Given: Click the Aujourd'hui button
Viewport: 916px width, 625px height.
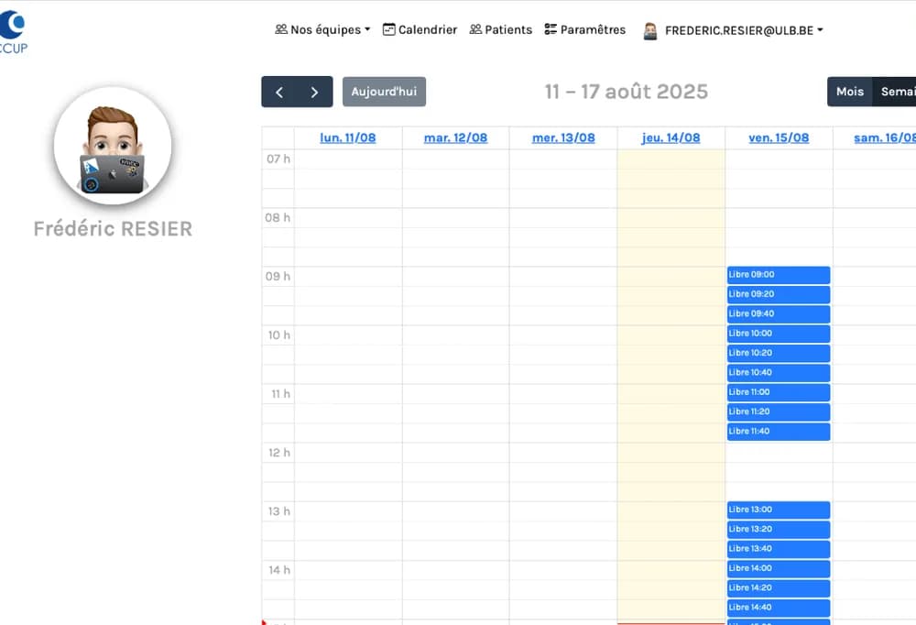Looking at the screenshot, I should (384, 92).
